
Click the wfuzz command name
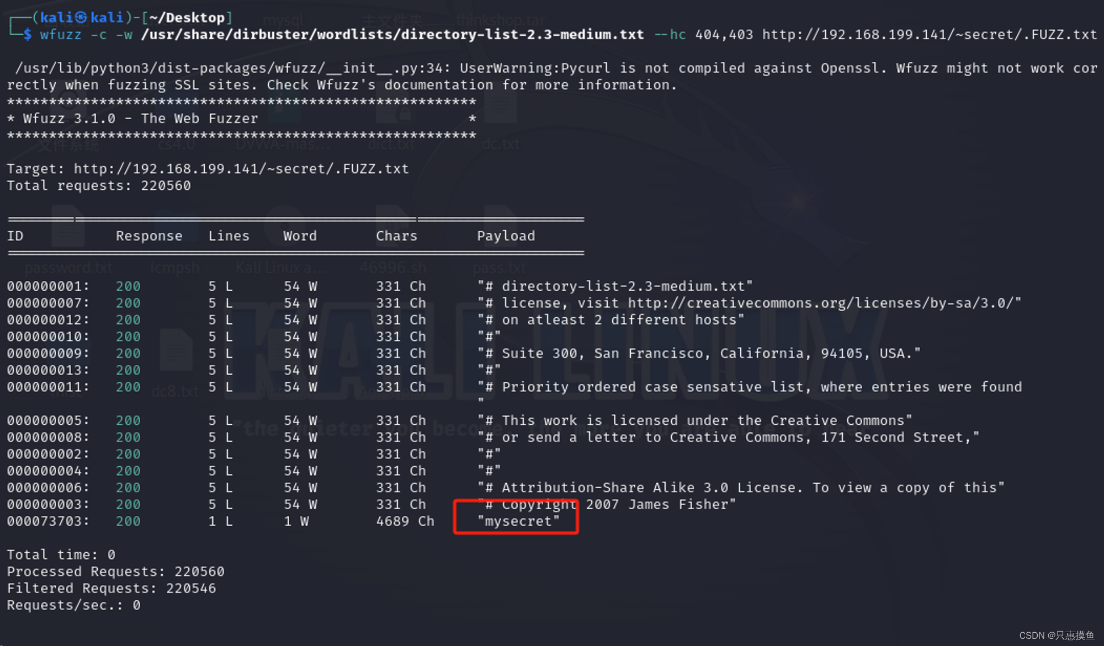(61, 35)
